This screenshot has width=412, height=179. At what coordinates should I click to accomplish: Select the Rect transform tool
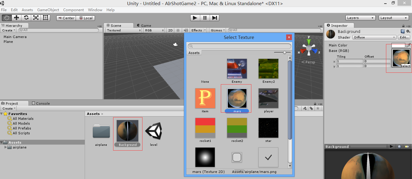(45, 18)
